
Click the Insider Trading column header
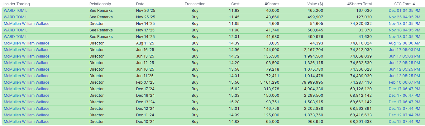coord(16,4)
